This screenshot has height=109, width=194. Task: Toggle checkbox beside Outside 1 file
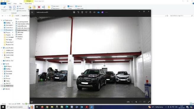coord(16,34)
